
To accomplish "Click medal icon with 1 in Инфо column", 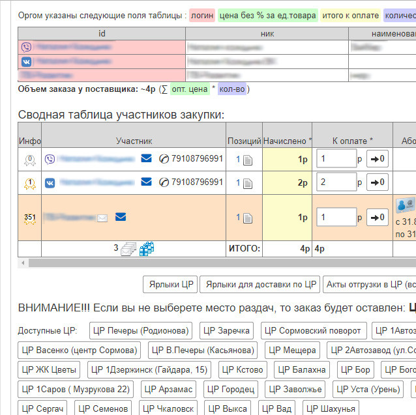I will (30, 184).
